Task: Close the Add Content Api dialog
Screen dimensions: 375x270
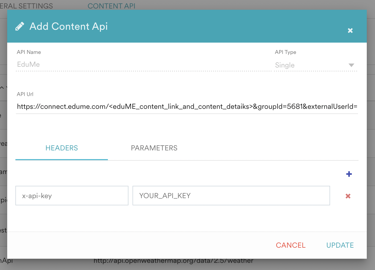Action: click(350, 31)
